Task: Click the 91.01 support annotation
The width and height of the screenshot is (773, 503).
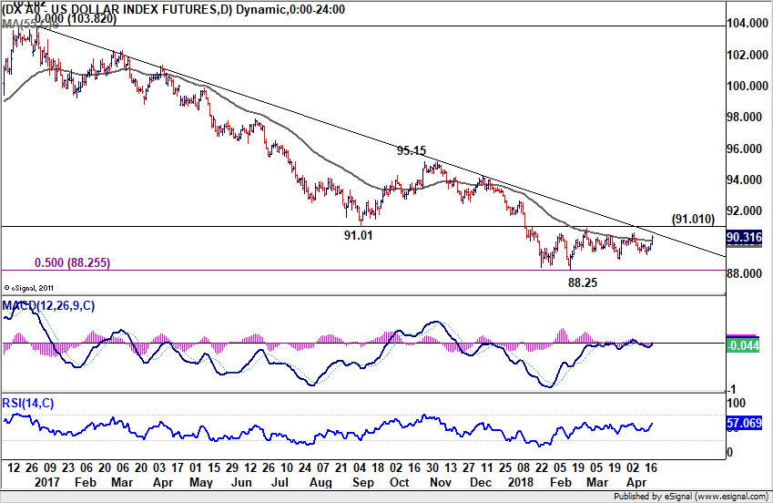Action: (359, 235)
